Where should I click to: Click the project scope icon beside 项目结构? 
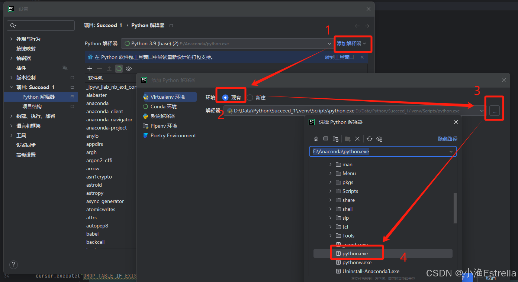(x=72, y=106)
